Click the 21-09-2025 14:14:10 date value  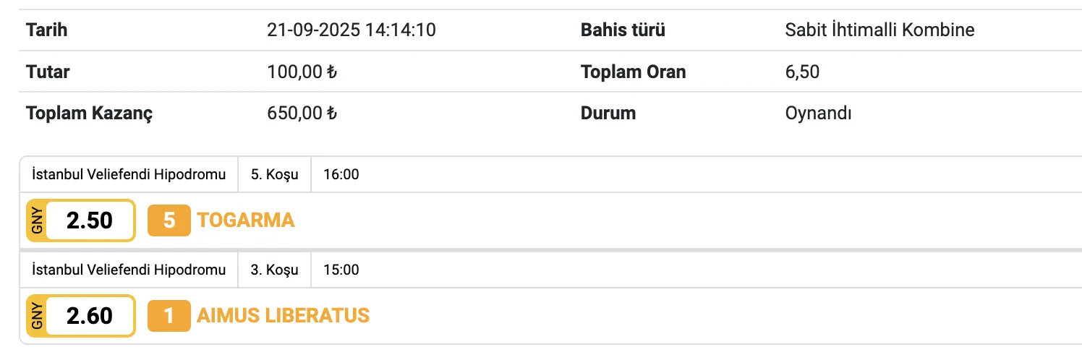[x=351, y=30]
